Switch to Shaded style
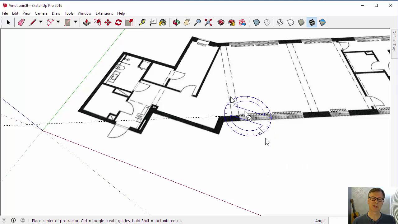398x224 pixels. click(x=301, y=22)
